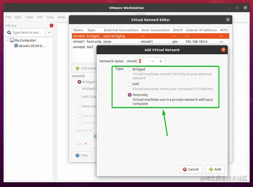Open the Help menu
This screenshot has width=253, height=187.
(x=61, y=17)
